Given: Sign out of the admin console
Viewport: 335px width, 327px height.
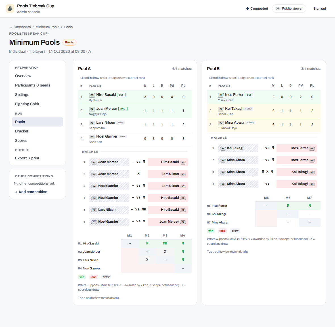Looking at the screenshot, I should click(x=320, y=9).
